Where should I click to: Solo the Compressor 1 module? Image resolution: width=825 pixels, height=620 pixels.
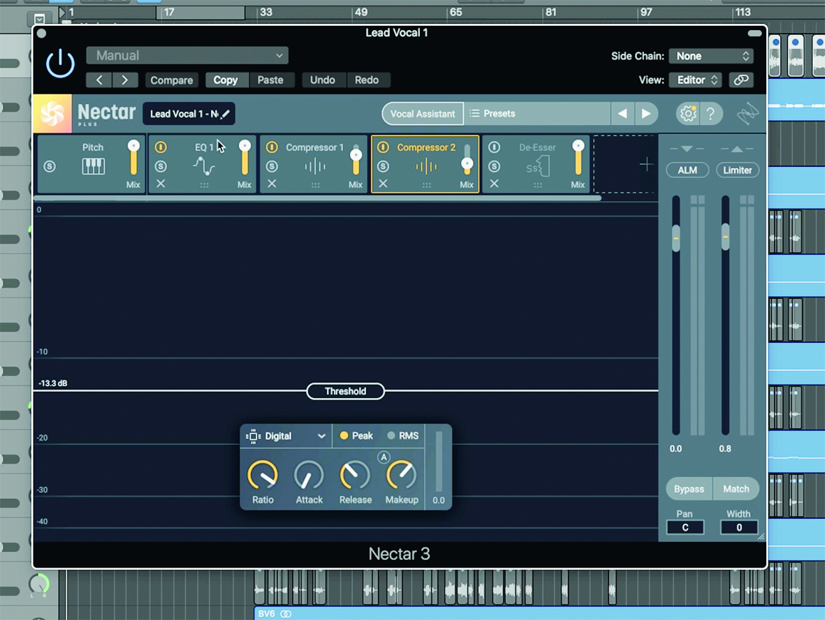point(272,166)
